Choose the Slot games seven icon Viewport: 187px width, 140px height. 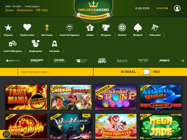106,27
